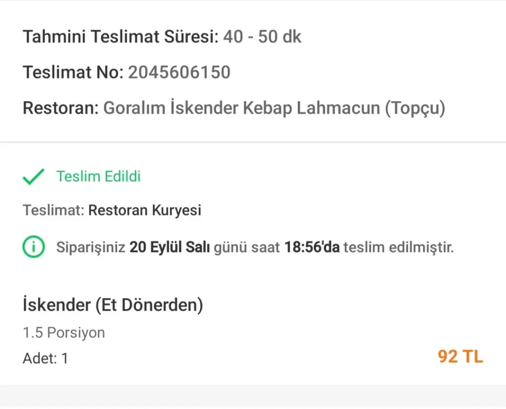The width and height of the screenshot is (506, 409).
Task: Click the Adet: 1 quantity line
Action: (x=45, y=358)
